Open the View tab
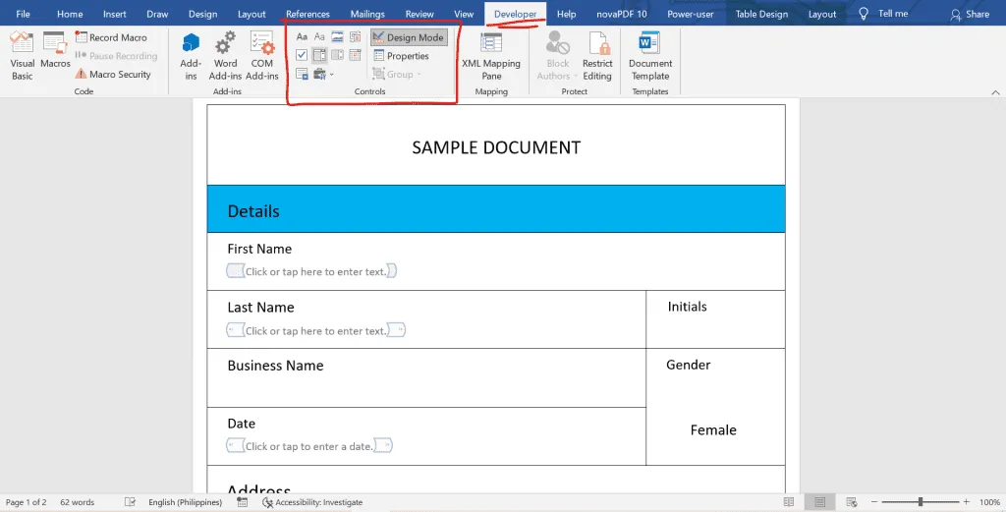1006x512 pixels. point(464,14)
